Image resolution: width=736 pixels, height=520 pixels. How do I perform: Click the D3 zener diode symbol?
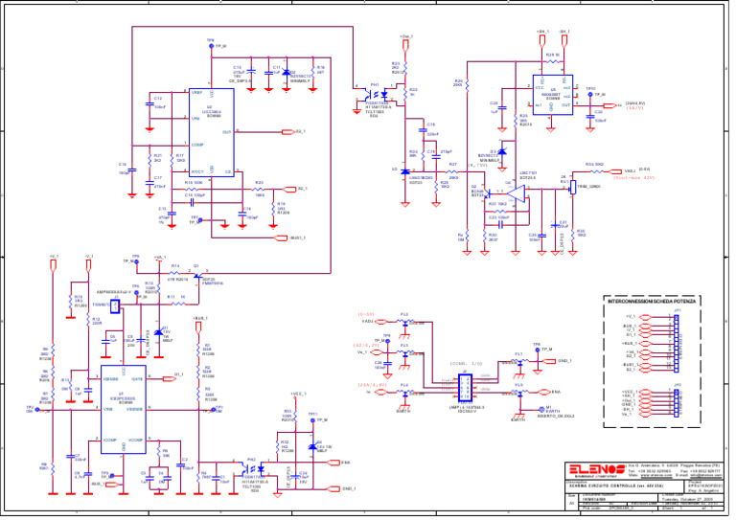tap(502, 151)
